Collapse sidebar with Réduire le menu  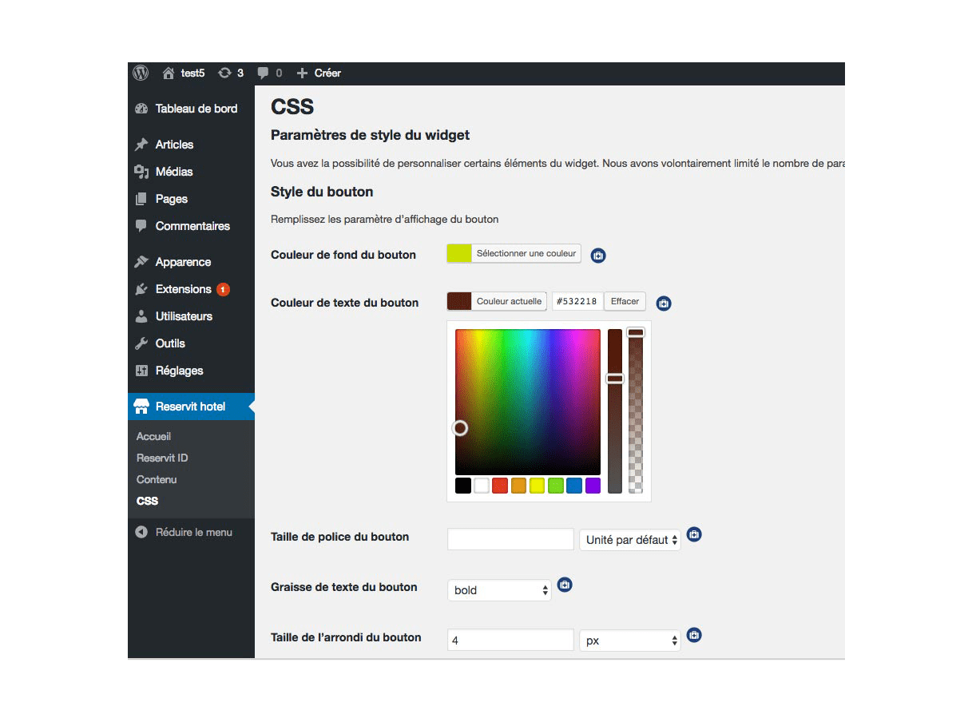coord(193,532)
